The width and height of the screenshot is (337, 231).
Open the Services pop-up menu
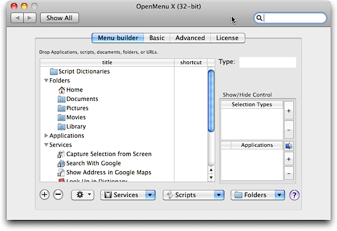click(x=128, y=195)
